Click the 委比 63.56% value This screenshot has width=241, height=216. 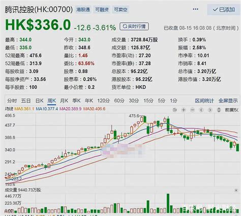coord(86,63)
